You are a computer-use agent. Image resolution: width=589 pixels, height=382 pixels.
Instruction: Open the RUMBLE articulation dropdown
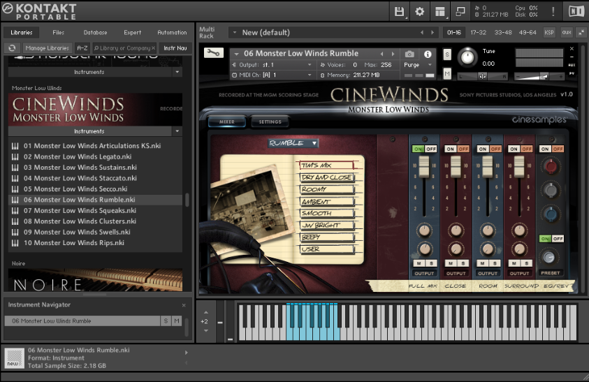pos(293,143)
